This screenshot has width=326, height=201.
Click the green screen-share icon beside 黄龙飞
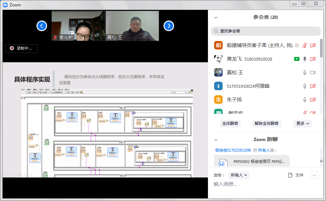297,59
